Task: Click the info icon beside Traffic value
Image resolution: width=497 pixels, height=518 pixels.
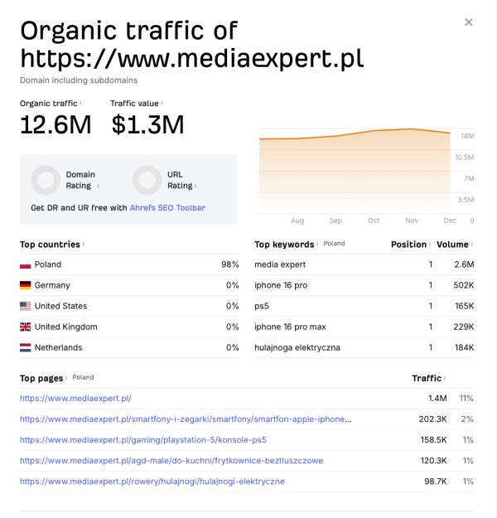Action: [162, 103]
